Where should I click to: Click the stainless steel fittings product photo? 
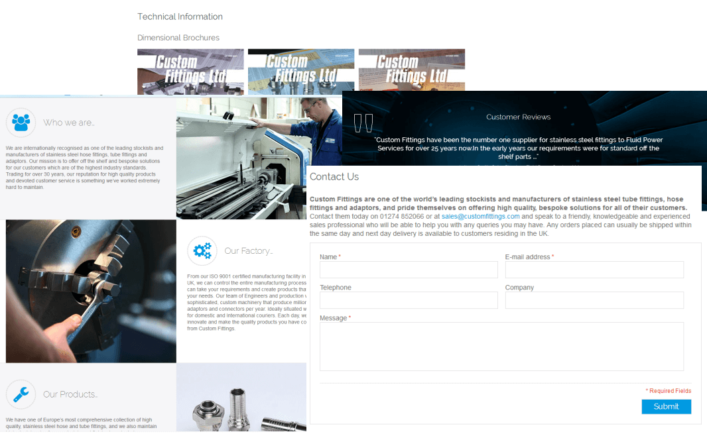point(241,397)
